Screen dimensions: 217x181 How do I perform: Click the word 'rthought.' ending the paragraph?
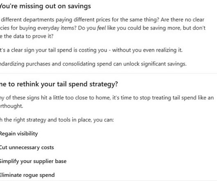(11, 106)
